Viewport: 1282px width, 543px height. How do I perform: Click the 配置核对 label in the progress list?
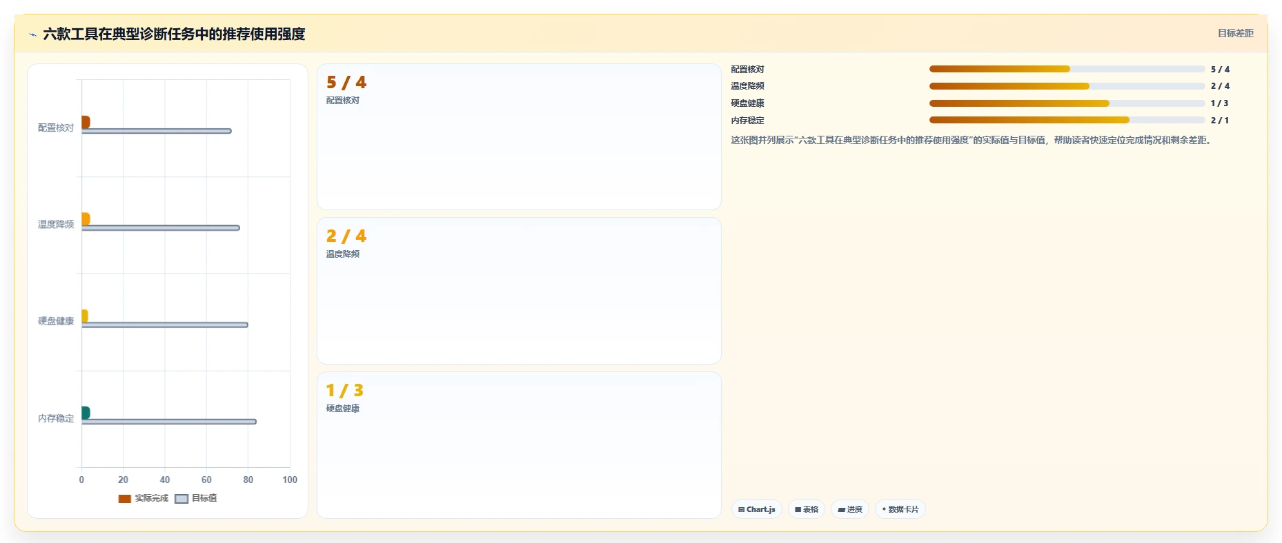click(747, 69)
